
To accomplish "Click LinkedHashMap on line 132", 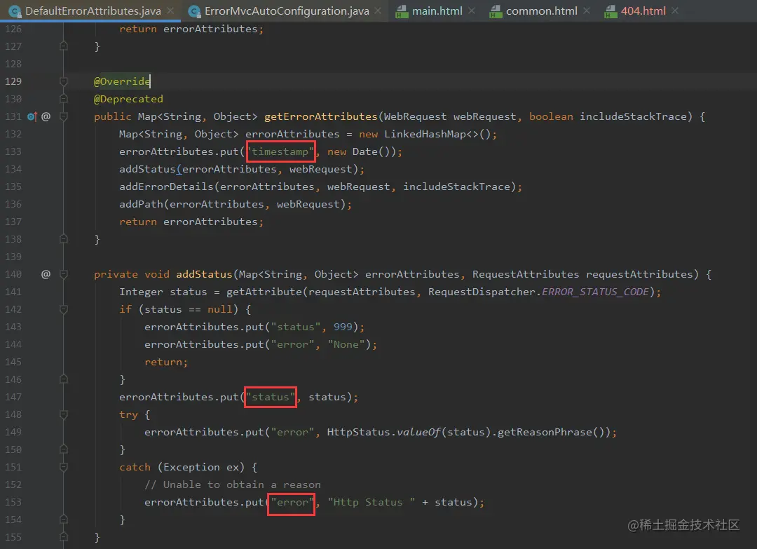I will point(425,134).
